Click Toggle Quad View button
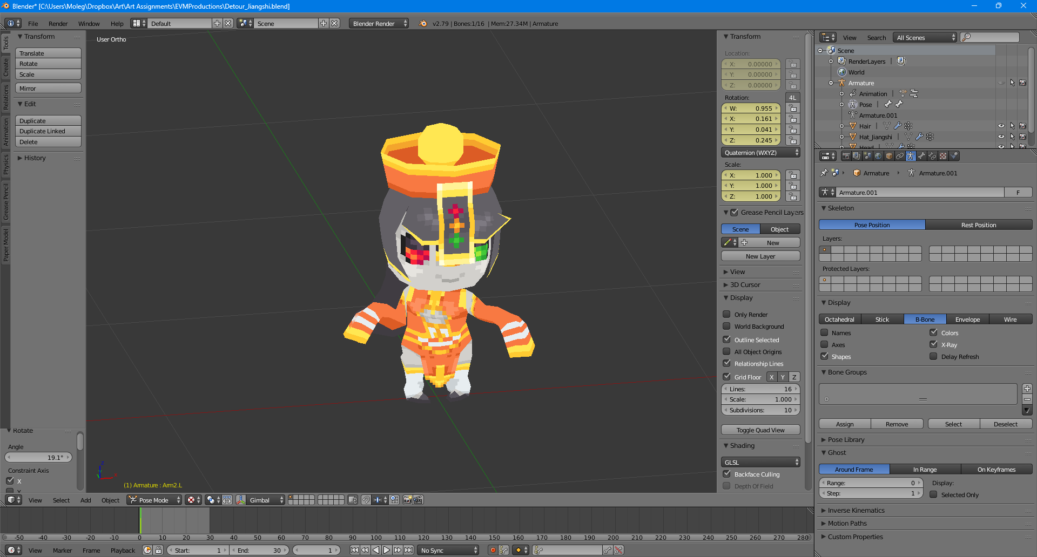1037x557 pixels. point(760,430)
